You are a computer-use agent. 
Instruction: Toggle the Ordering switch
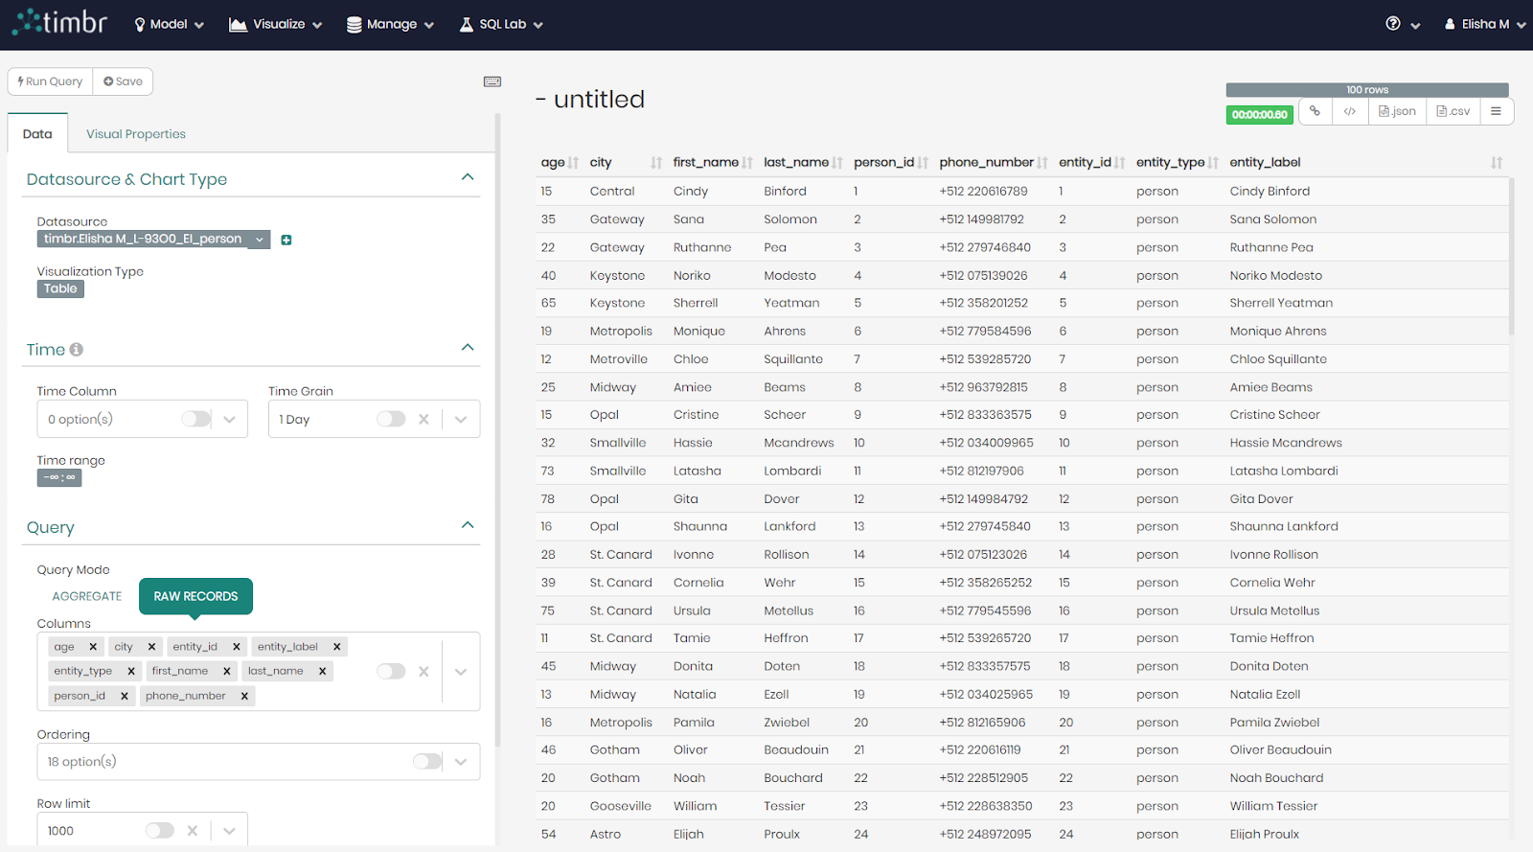(426, 761)
